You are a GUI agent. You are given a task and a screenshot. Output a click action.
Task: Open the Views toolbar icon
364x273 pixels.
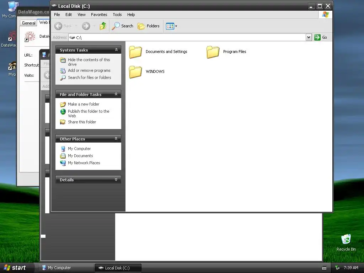click(170, 26)
